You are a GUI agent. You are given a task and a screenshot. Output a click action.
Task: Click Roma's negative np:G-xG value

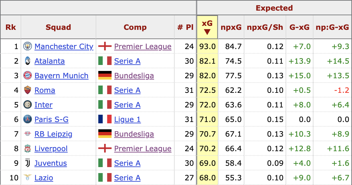(x=343, y=90)
